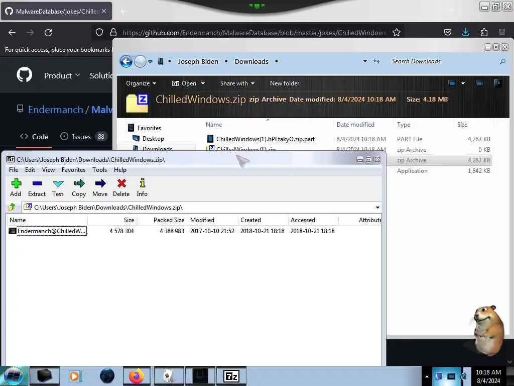Open the Share with dropdown
514x386 pixels.
(x=237, y=83)
